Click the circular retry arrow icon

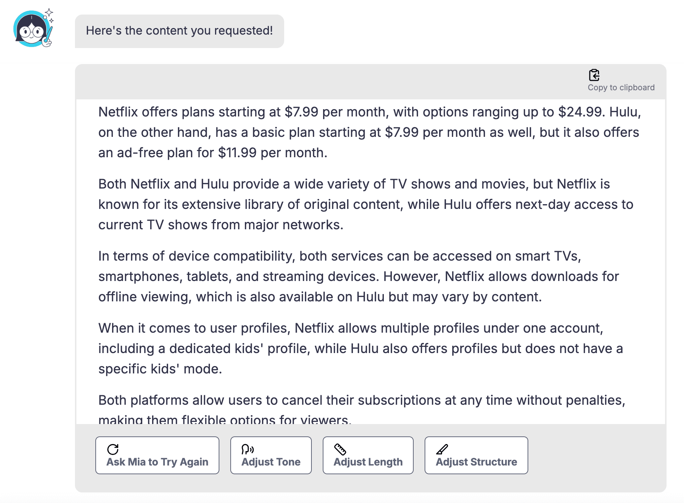(113, 449)
